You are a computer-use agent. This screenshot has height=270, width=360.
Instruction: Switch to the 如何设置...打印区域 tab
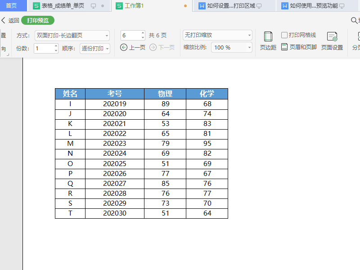point(234,6)
